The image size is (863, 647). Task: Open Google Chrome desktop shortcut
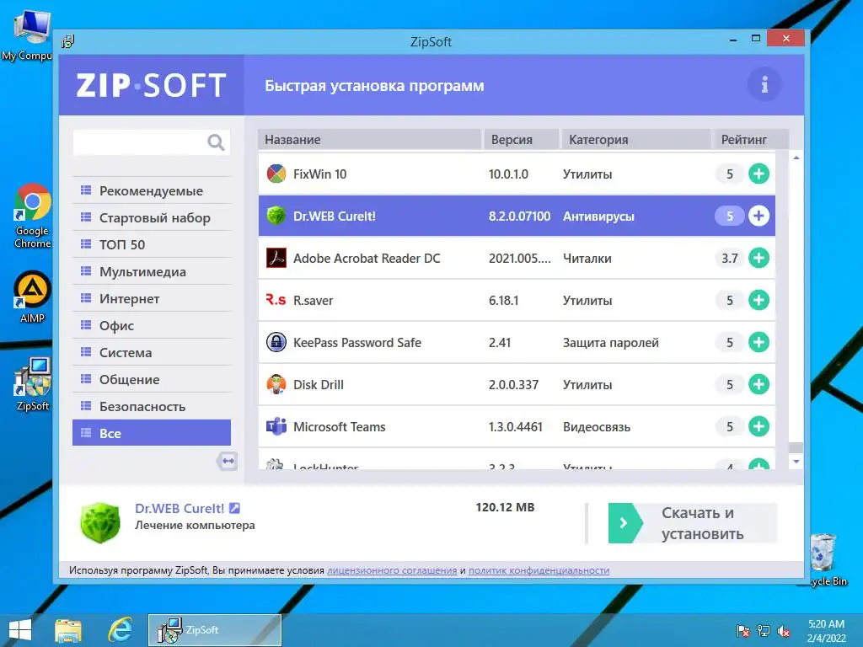tap(33, 216)
